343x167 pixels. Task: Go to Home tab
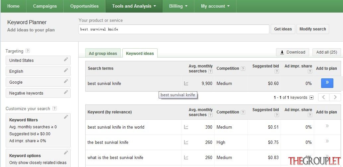tap(13, 6)
